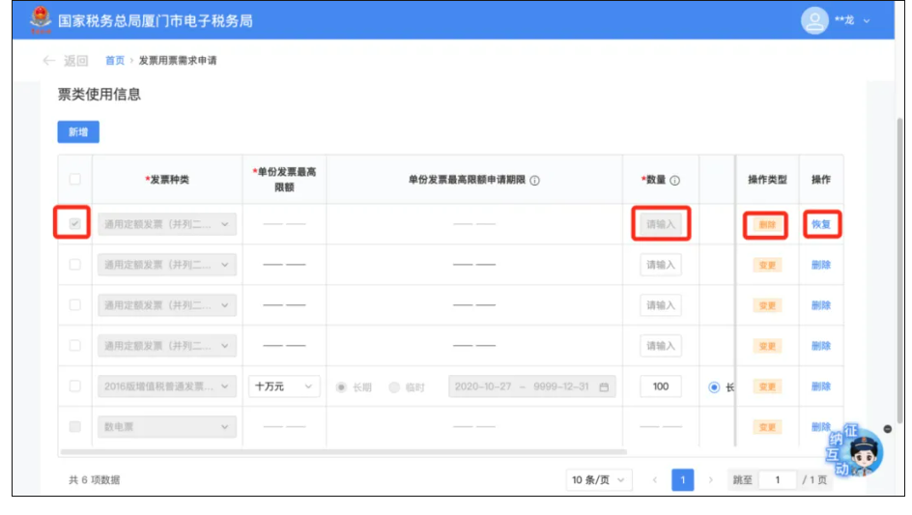Open the 首页 breadcrumb link
Screen dimensions: 912x515
tap(115, 61)
